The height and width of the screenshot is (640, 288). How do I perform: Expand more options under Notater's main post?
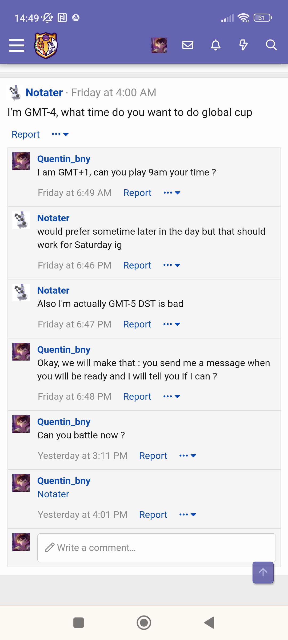coord(60,134)
